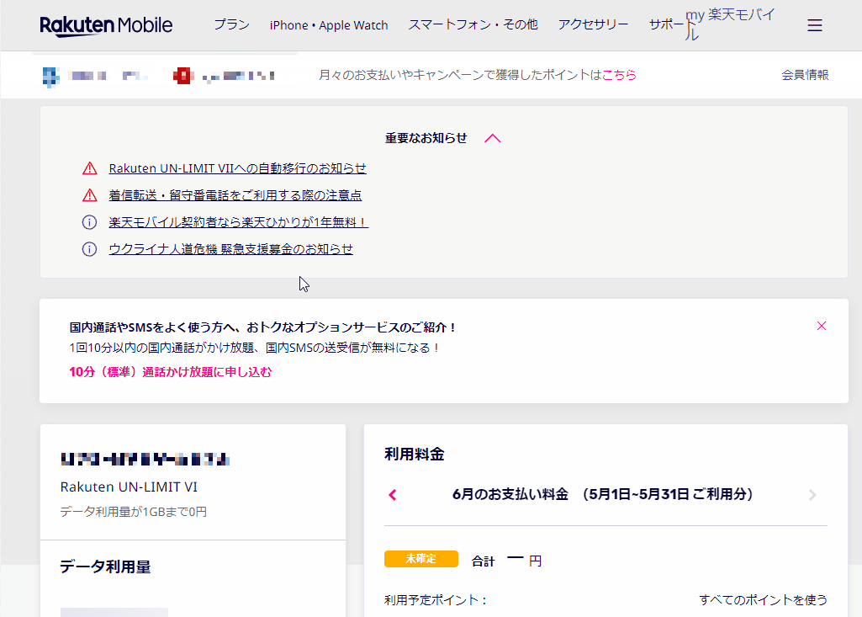The image size is (862, 617).
Task: Open 会員情報 member info
Action: tap(805, 75)
